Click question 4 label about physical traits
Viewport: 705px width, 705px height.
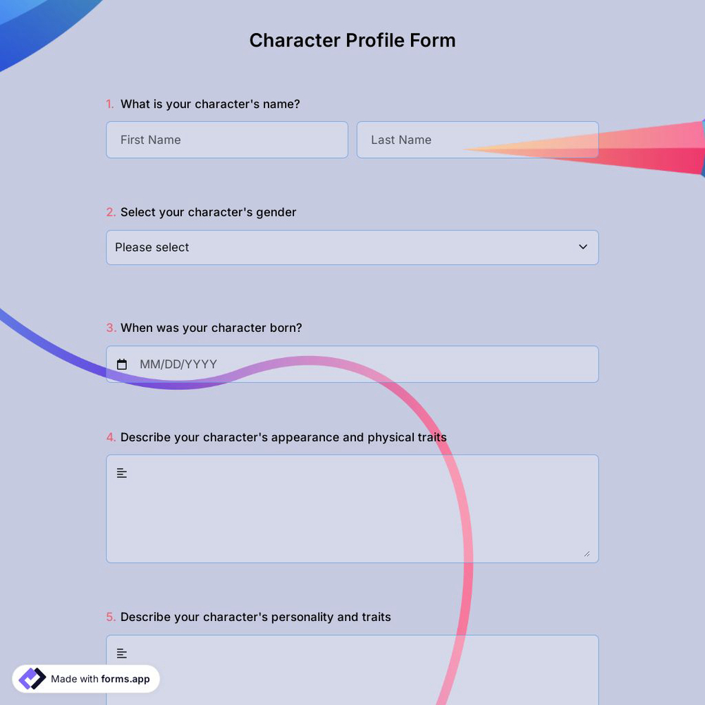point(283,437)
